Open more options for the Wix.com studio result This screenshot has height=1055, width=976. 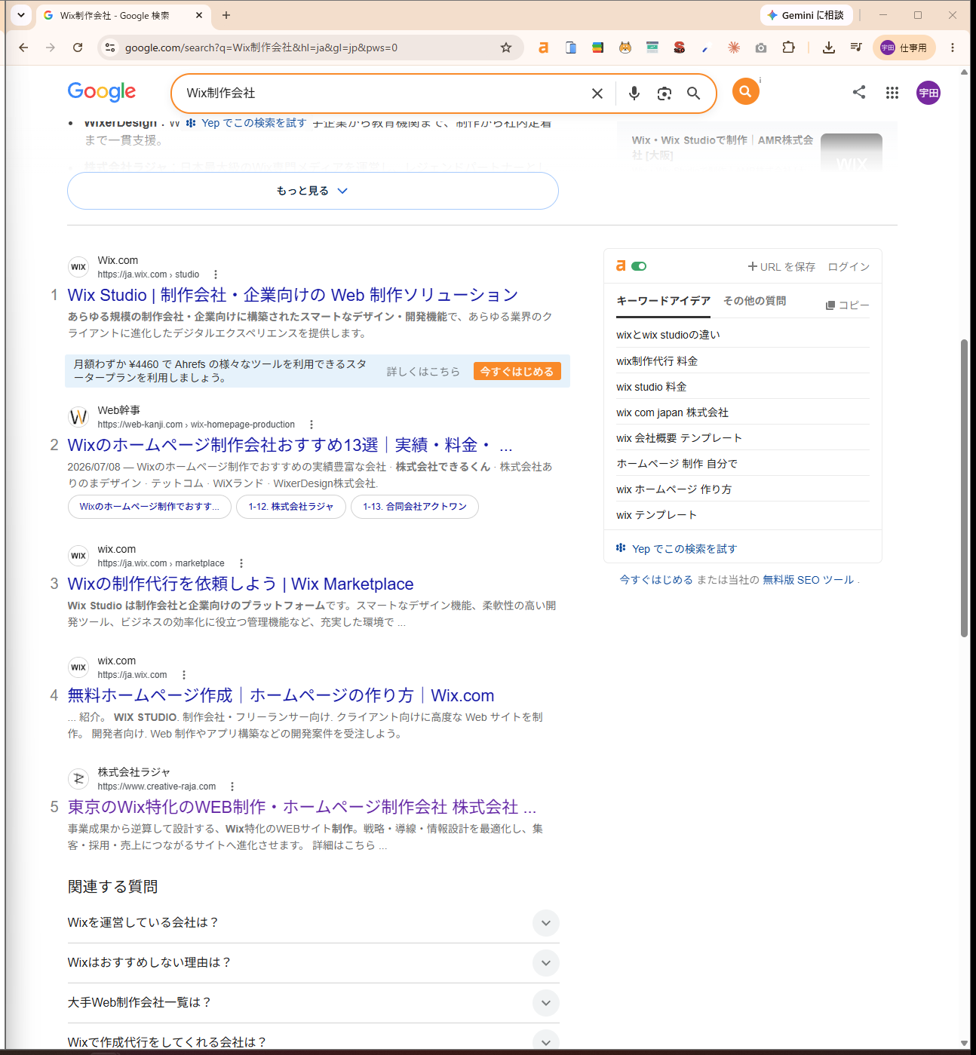pyautogui.click(x=216, y=274)
